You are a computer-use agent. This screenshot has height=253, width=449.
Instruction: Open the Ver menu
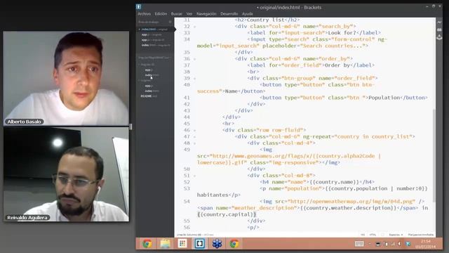(189, 14)
